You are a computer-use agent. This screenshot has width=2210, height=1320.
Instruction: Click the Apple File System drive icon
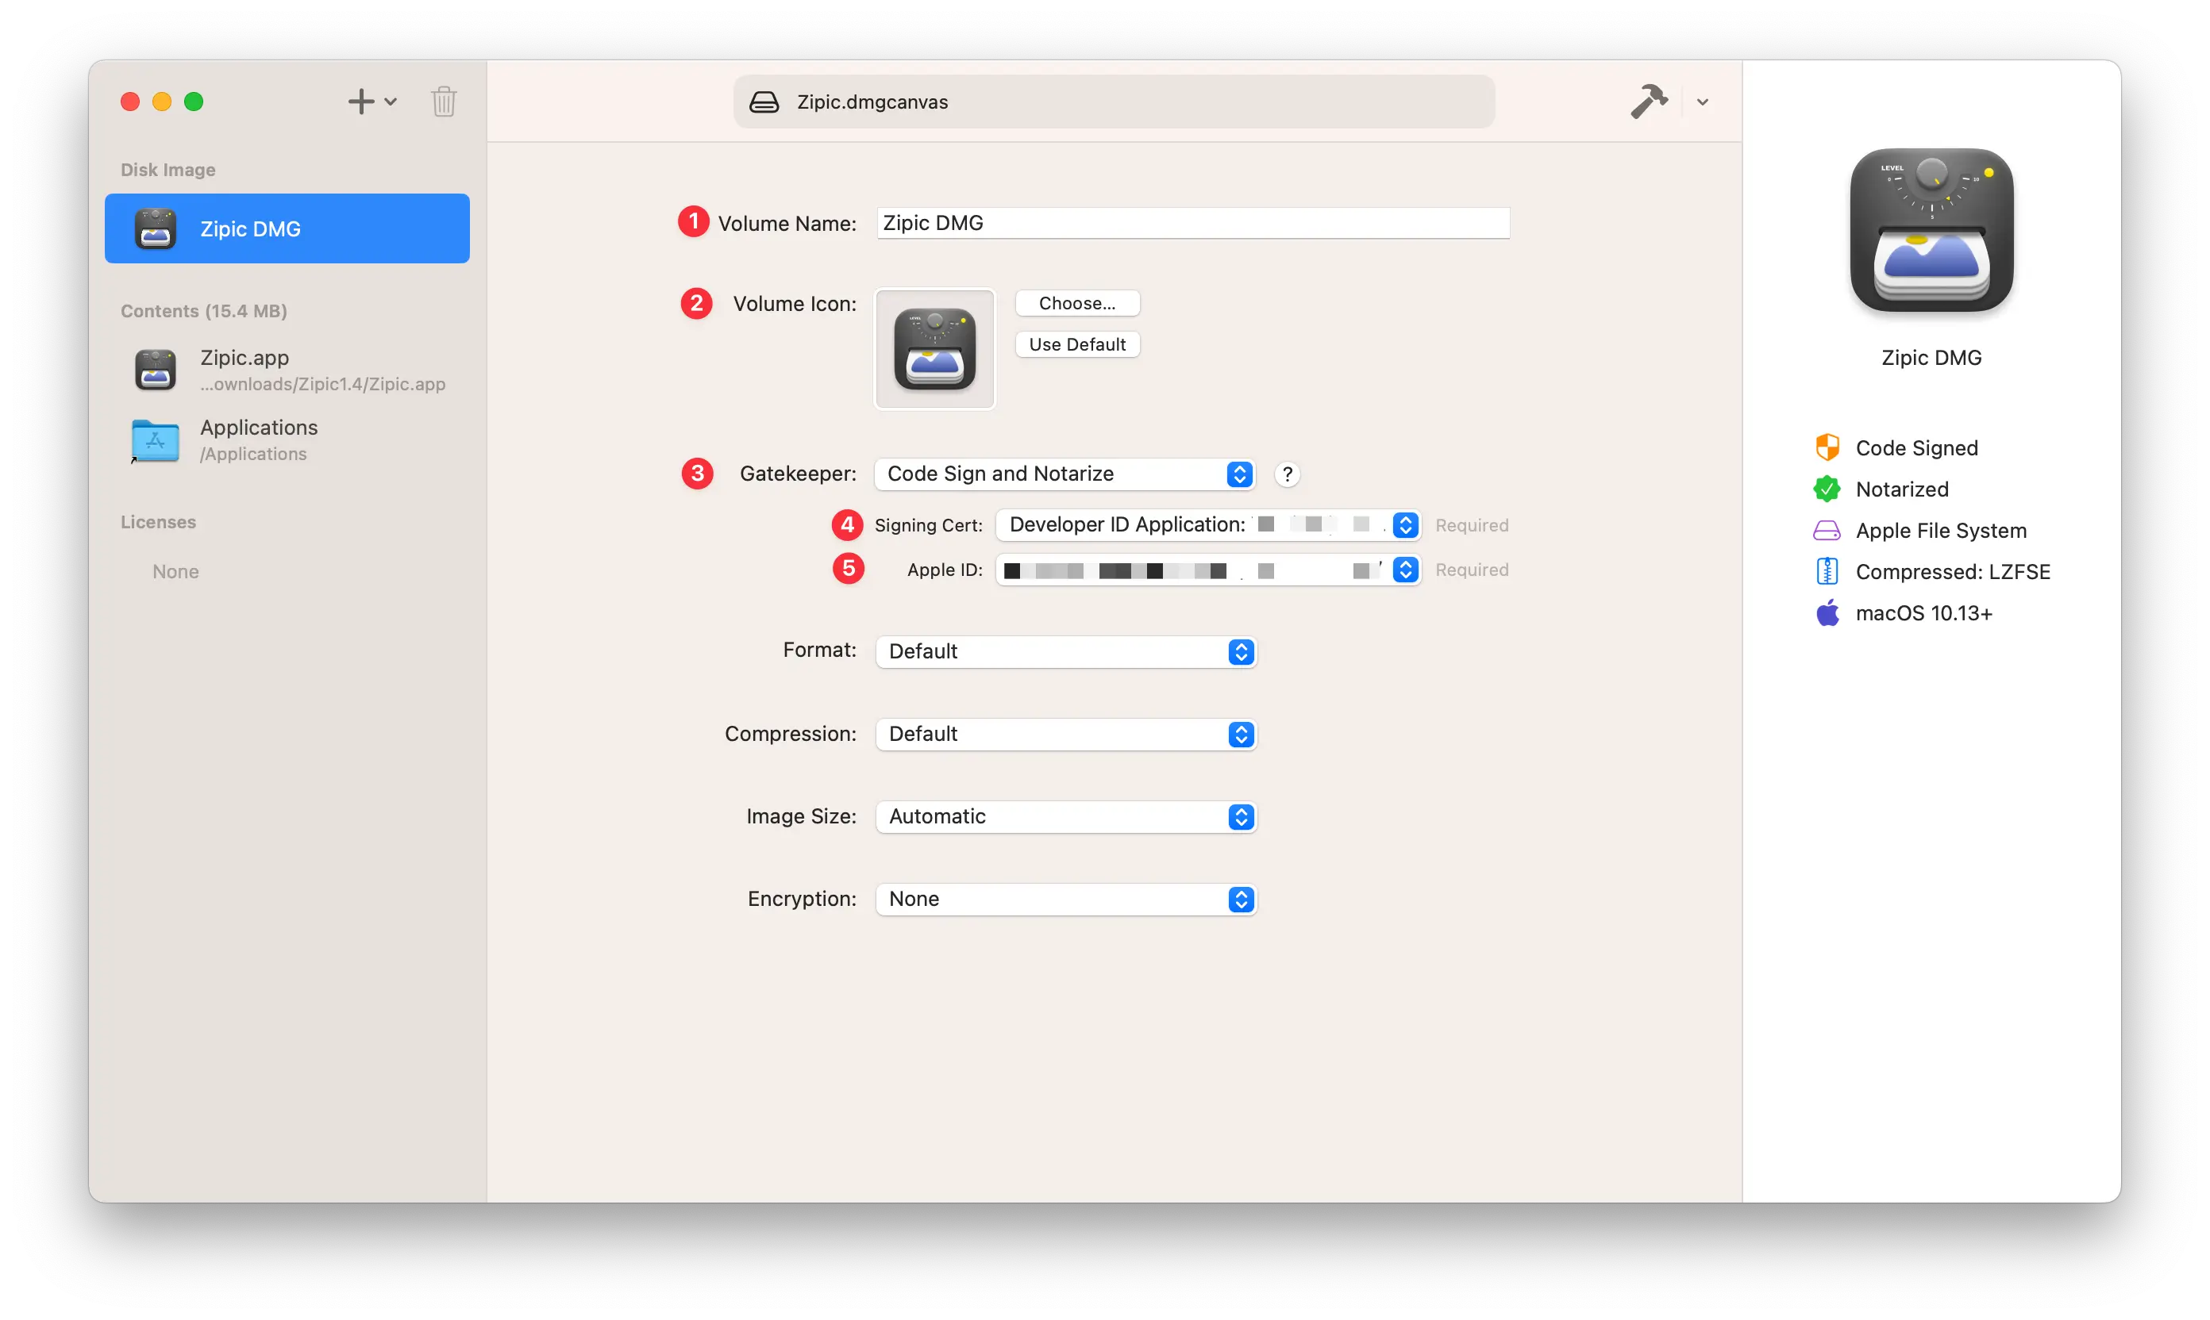(x=1827, y=531)
